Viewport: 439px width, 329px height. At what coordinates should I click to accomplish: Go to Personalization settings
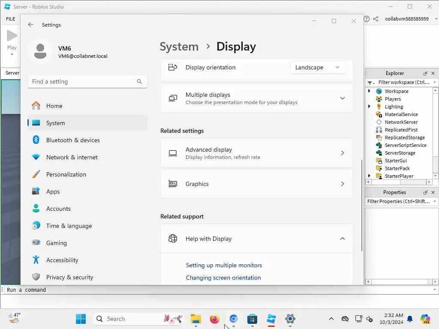tap(87, 174)
